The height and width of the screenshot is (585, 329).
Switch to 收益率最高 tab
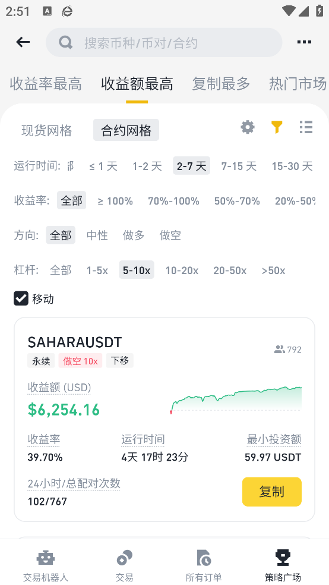(x=46, y=84)
